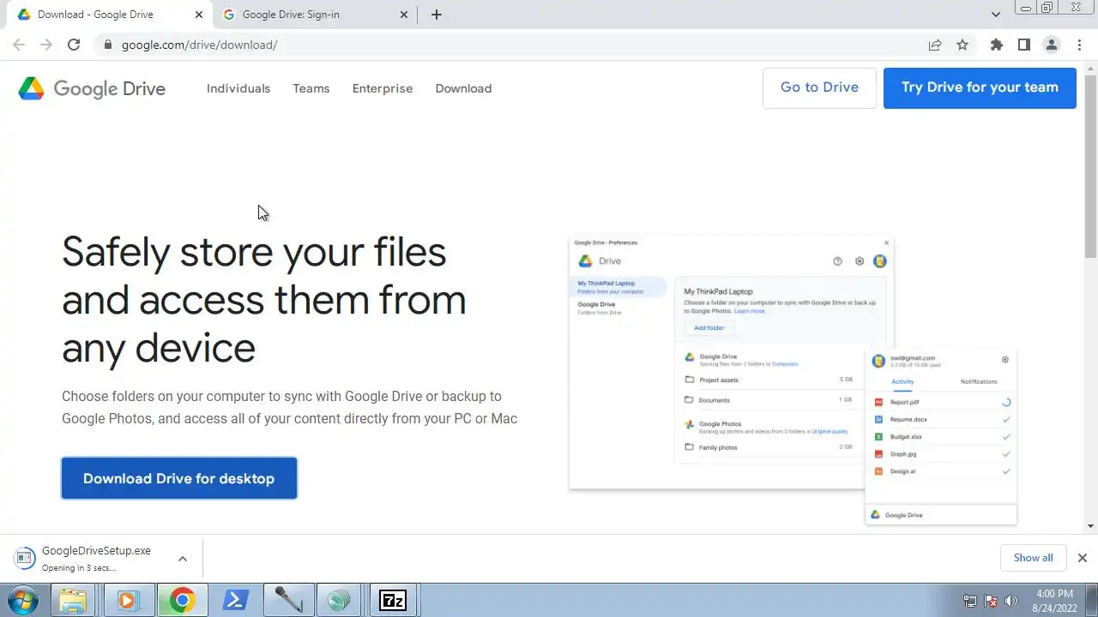Toggle the Chrome side panel icon
The width and height of the screenshot is (1098, 617).
point(1023,45)
